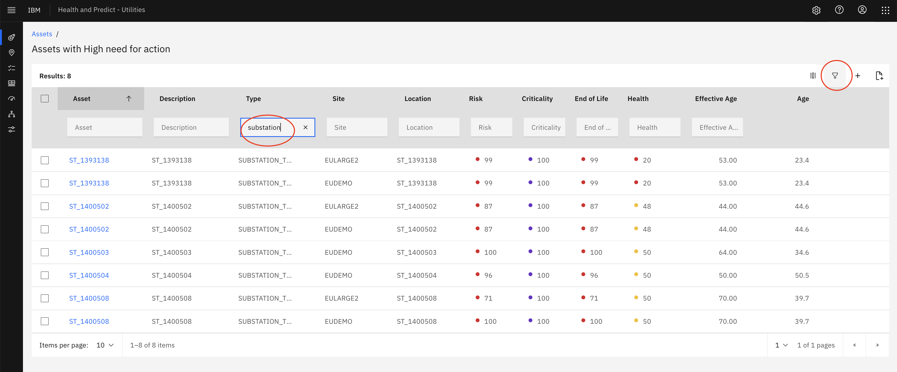Check the ST_1393138 EUDEMO row checkbox
This screenshot has height=372, width=897.
45,183
